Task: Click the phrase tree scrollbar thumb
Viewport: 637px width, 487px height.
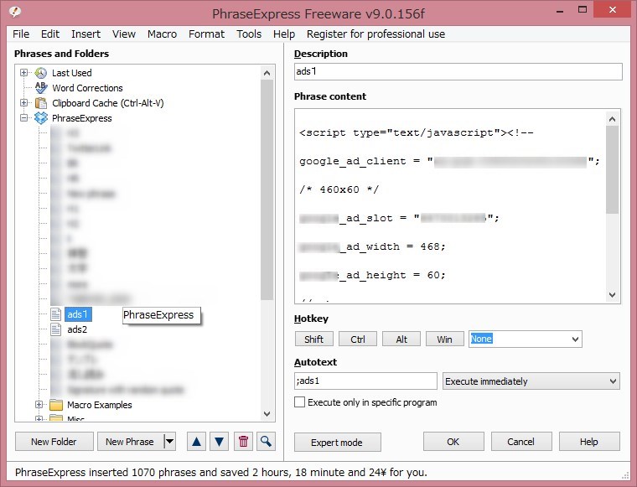Action: (x=267, y=190)
